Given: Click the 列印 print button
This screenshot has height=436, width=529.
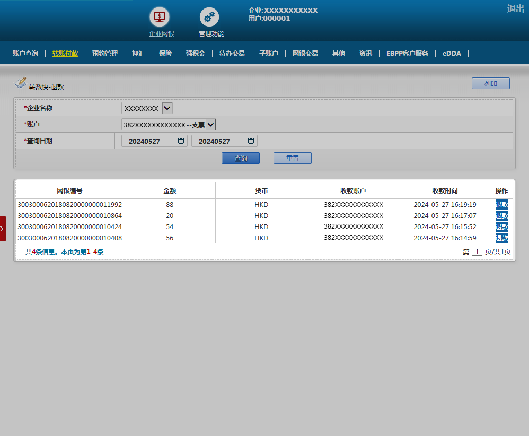Looking at the screenshot, I should (490, 83).
